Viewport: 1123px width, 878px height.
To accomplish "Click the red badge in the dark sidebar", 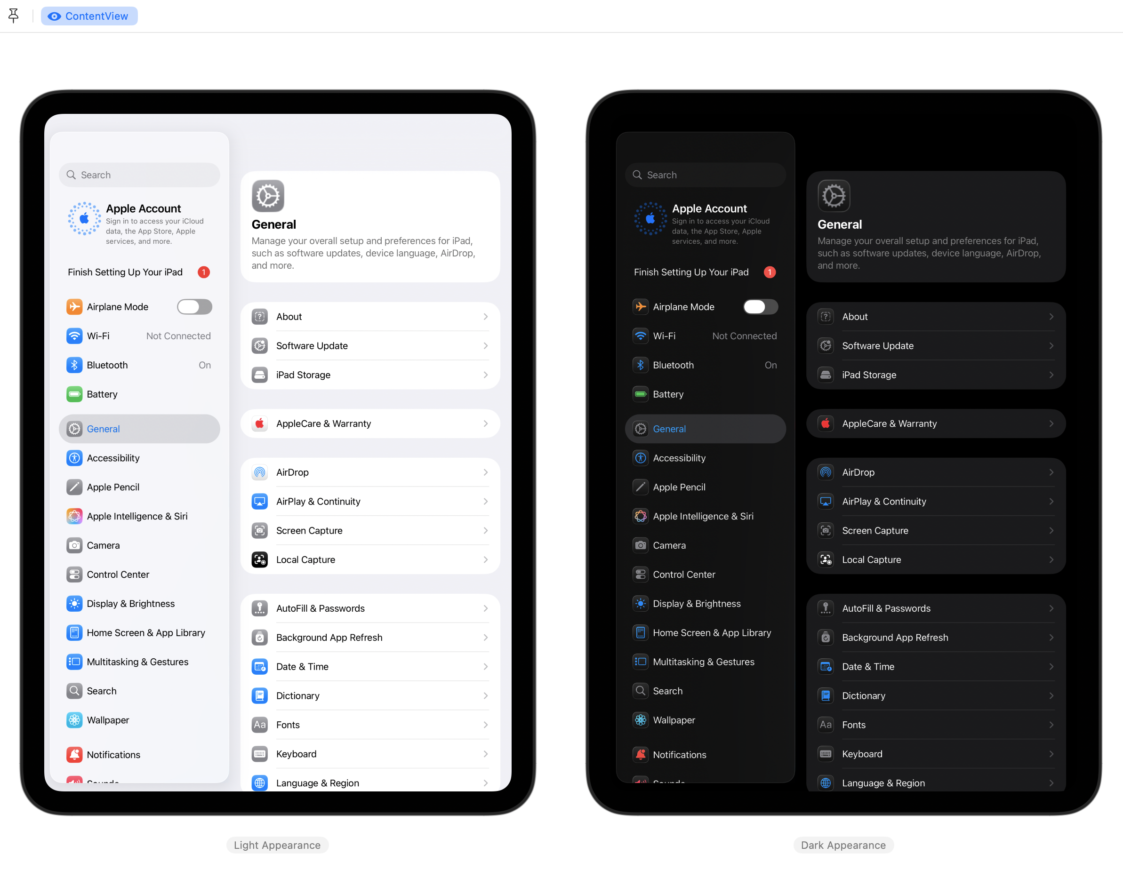I will point(770,272).
